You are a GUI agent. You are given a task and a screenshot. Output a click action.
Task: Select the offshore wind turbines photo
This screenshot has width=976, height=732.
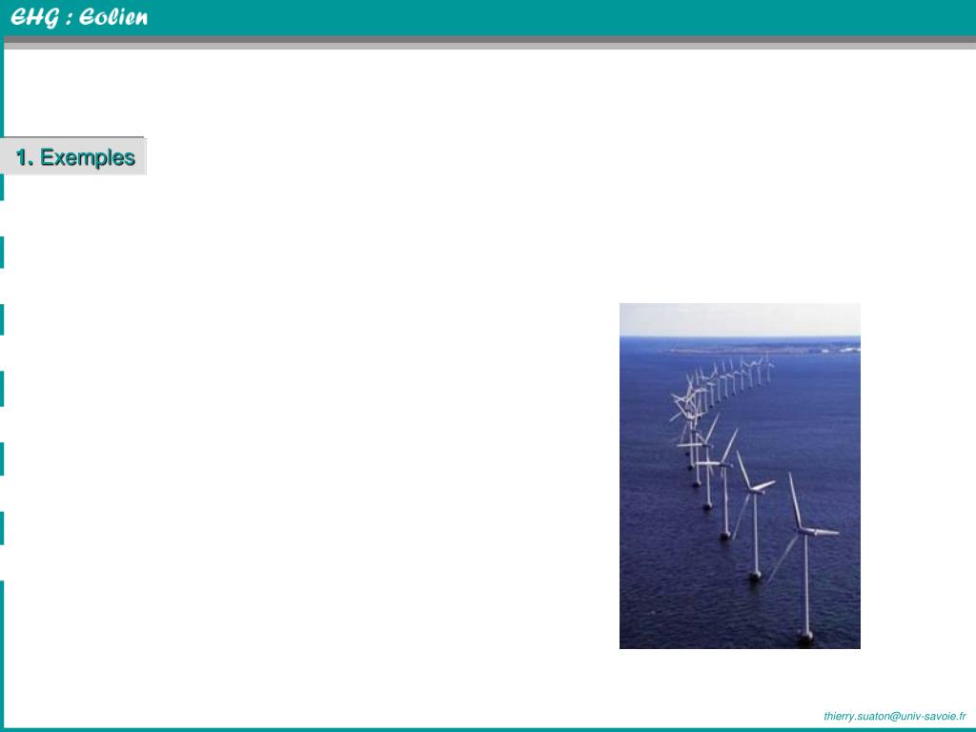point(740,477)
